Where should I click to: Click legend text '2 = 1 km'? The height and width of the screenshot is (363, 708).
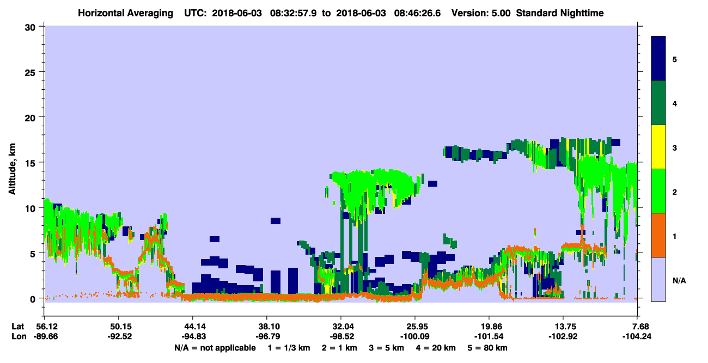click(340, 348)
